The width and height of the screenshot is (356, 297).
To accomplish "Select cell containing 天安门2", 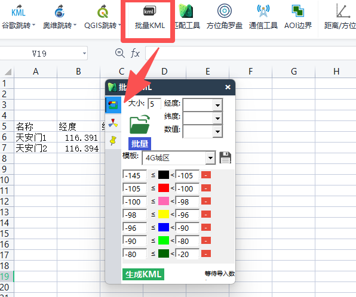I will click(35, 148).
